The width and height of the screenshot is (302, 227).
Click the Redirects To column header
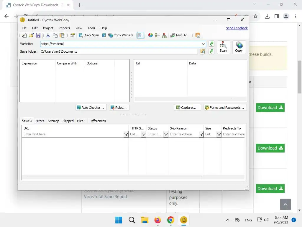(x=233, y=128)
